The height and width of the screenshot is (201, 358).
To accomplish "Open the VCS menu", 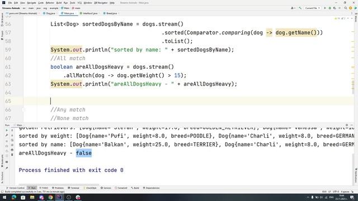I will pyautogui.click(x=79, y=3).
